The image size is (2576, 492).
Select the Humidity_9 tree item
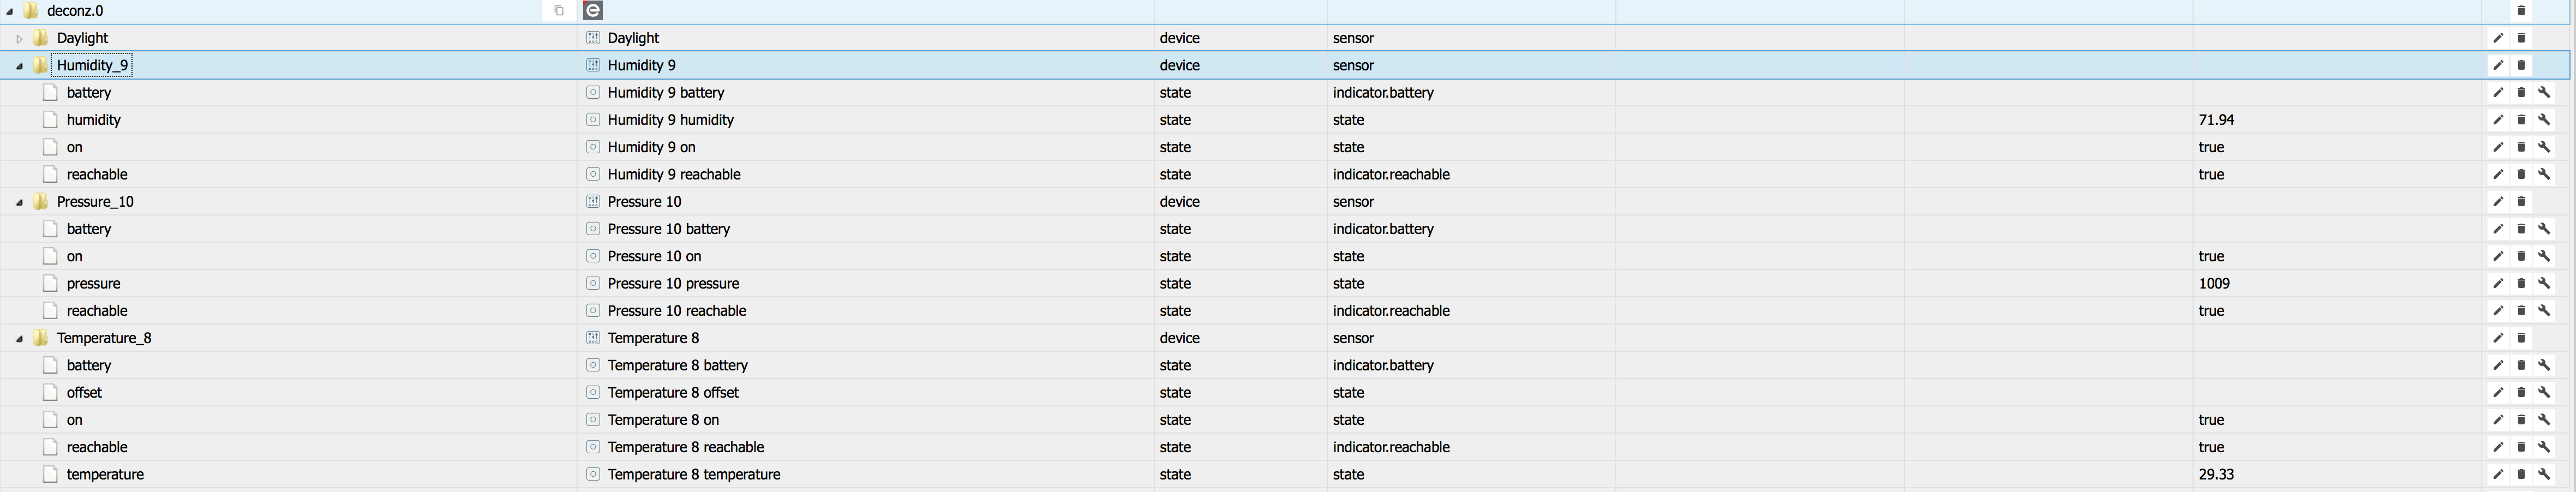92,65
